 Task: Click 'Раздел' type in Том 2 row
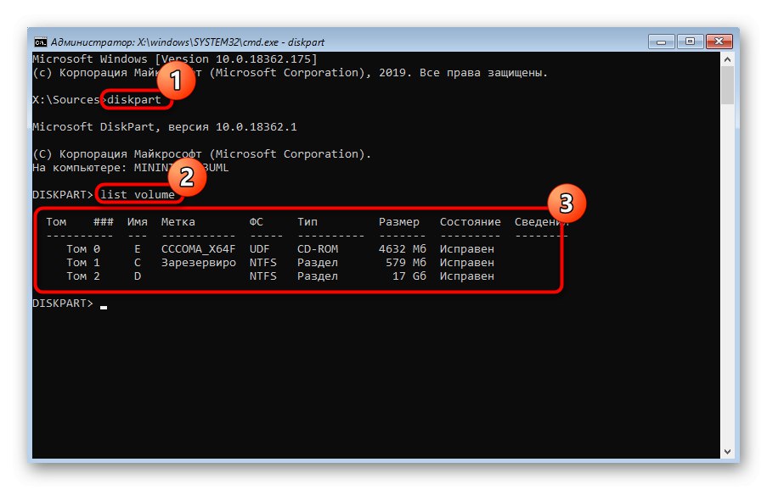coord(318,276)
